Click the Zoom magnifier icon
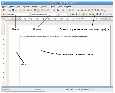Image resolution: width=115 pixels, height=93 pixels. 98,10
